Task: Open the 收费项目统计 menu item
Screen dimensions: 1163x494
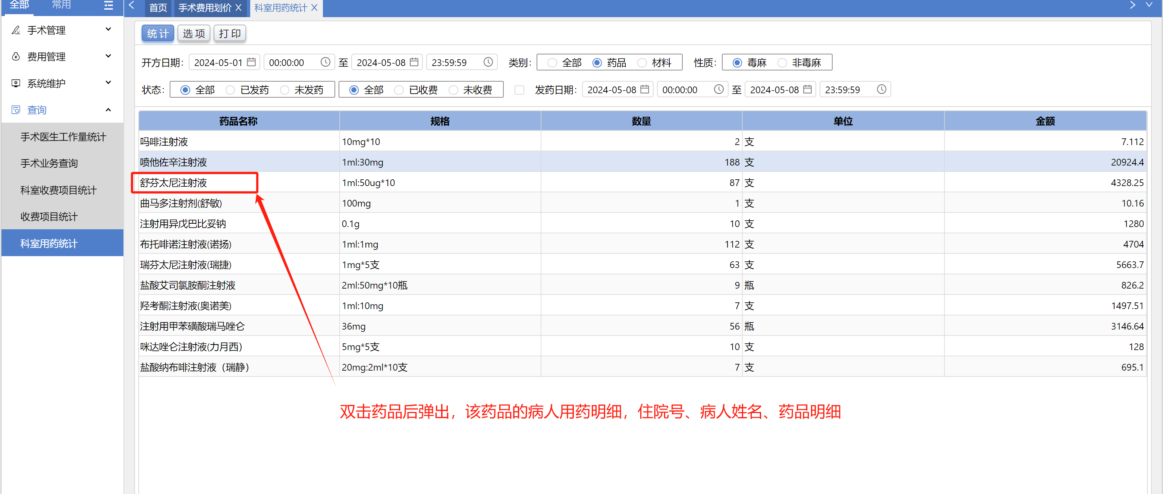Action: 49,217
